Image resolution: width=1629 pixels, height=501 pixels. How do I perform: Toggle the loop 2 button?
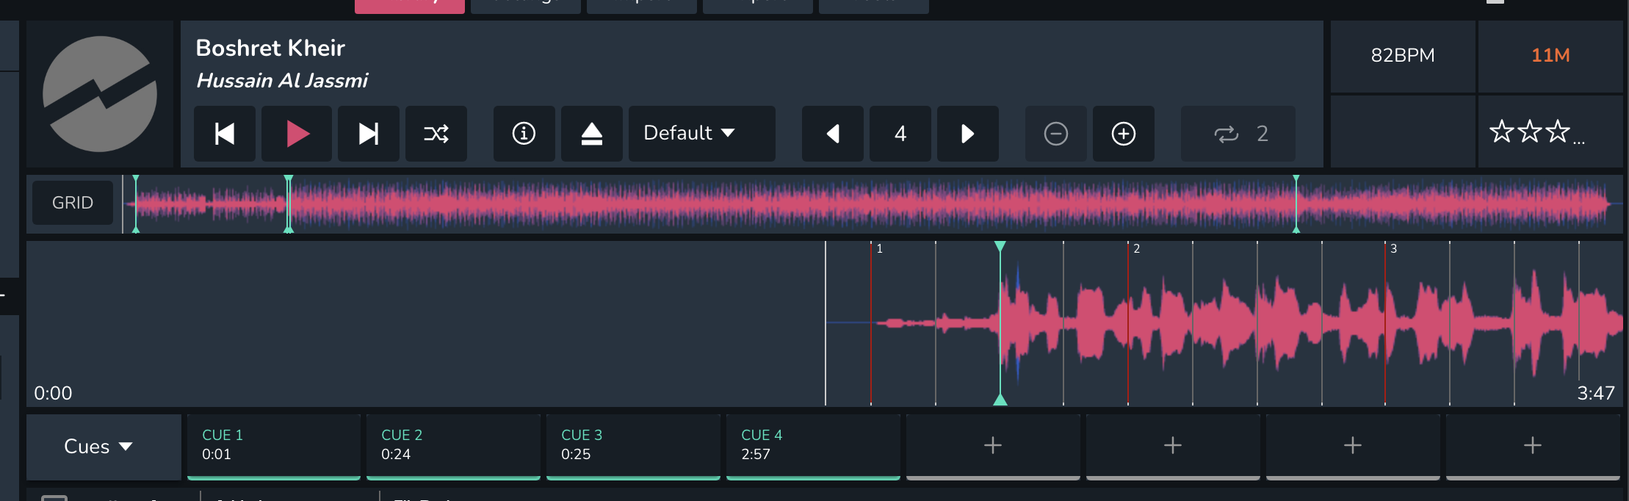click(1238, 134)
